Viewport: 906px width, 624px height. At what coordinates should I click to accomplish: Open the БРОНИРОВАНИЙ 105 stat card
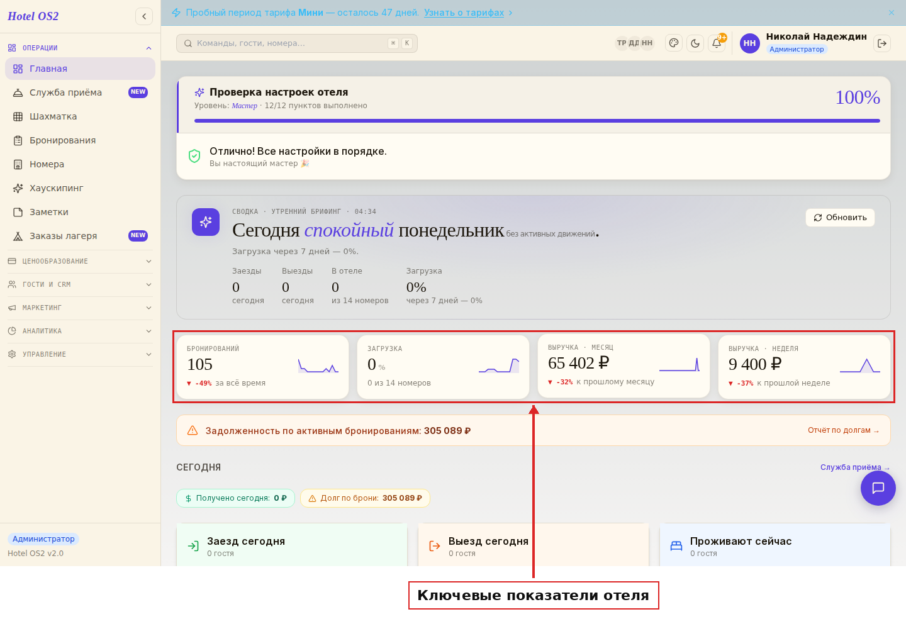pos(262,367)
